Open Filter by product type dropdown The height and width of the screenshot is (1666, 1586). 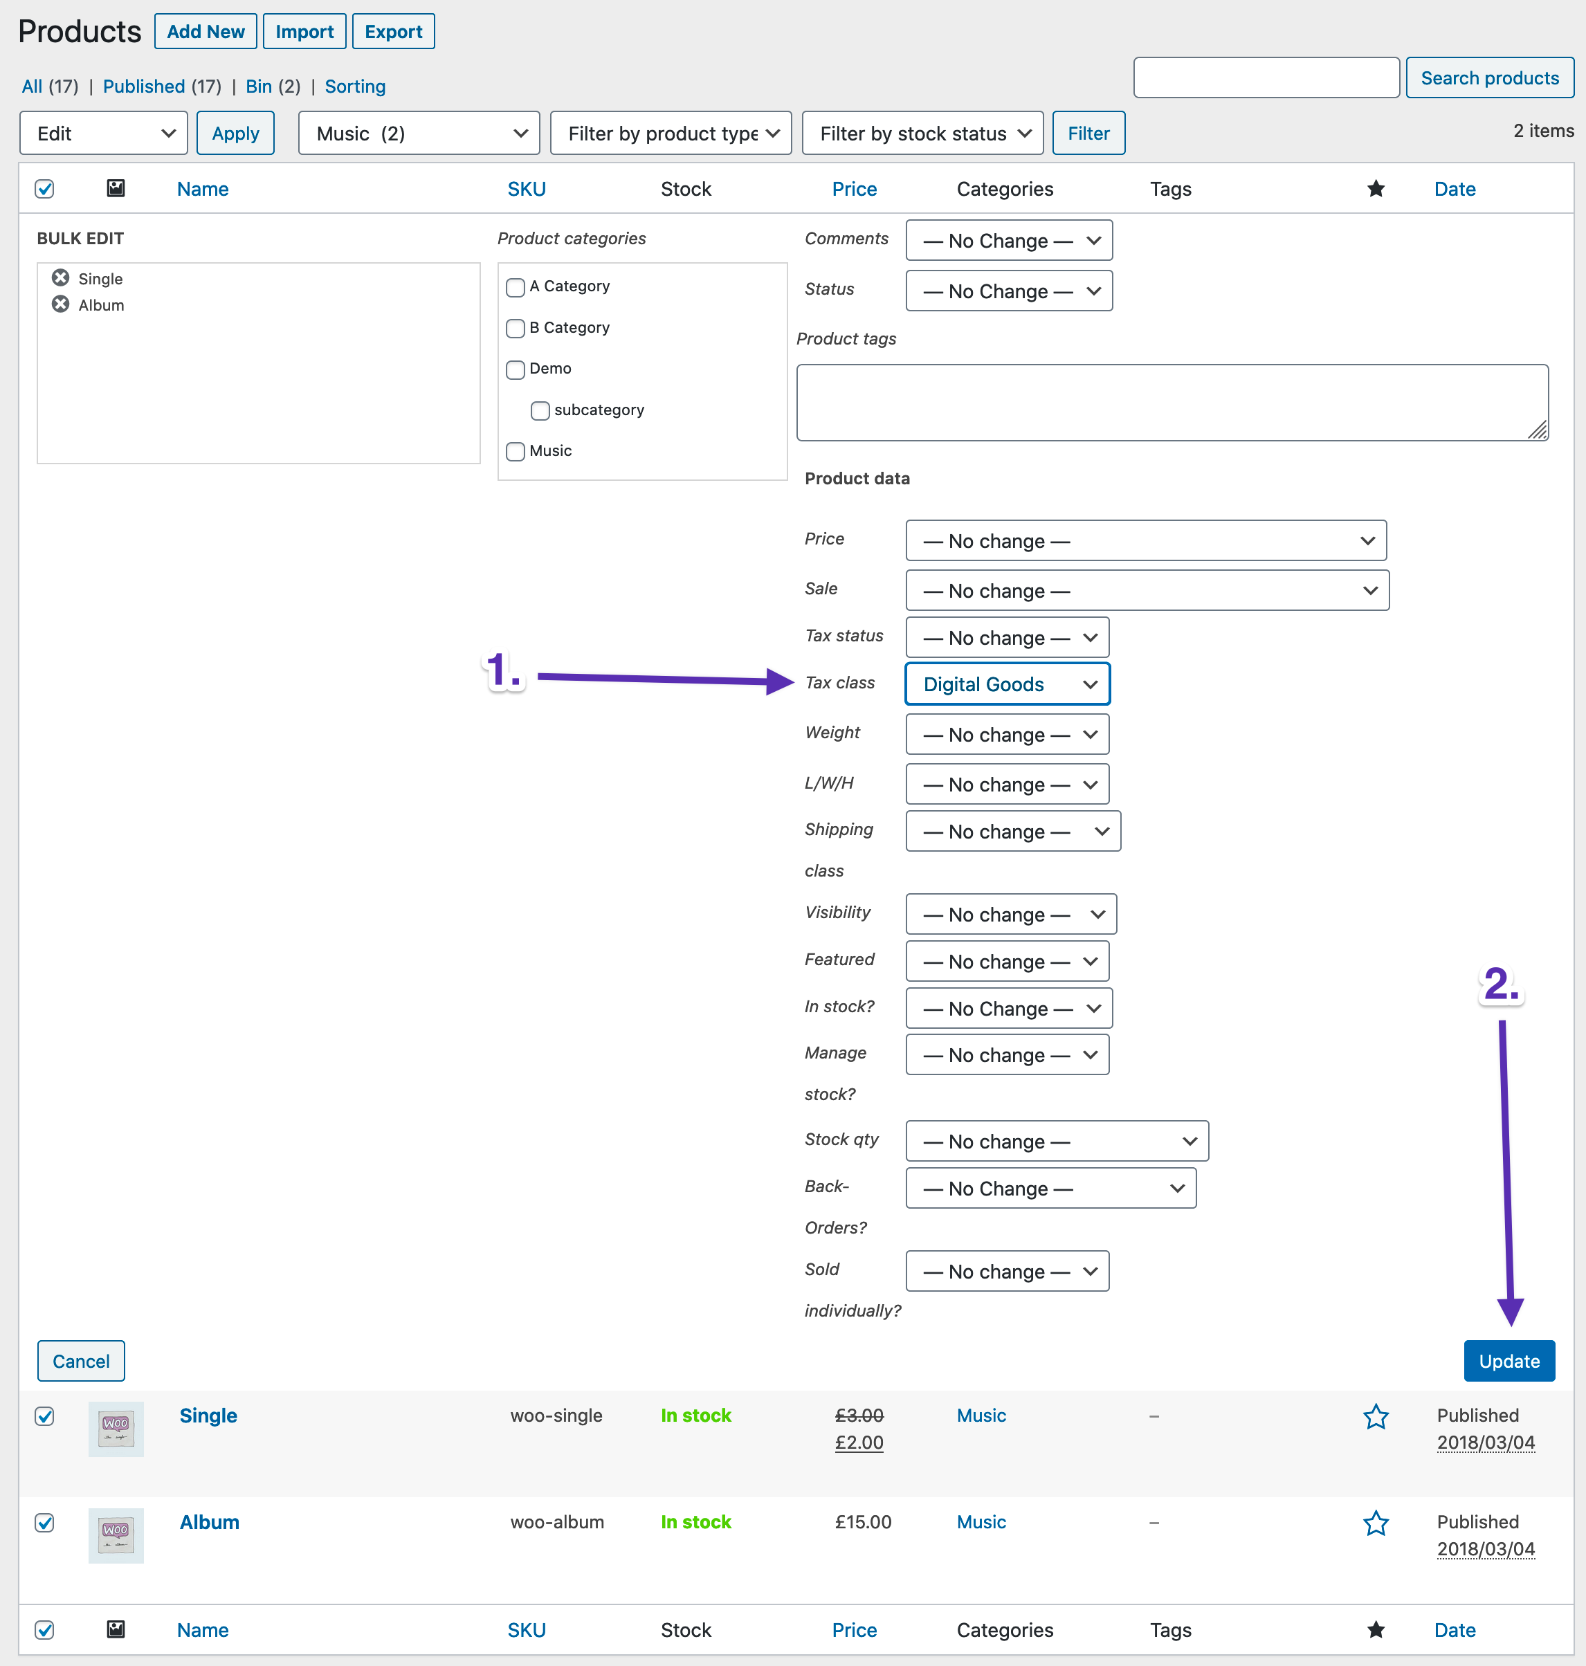671,134
